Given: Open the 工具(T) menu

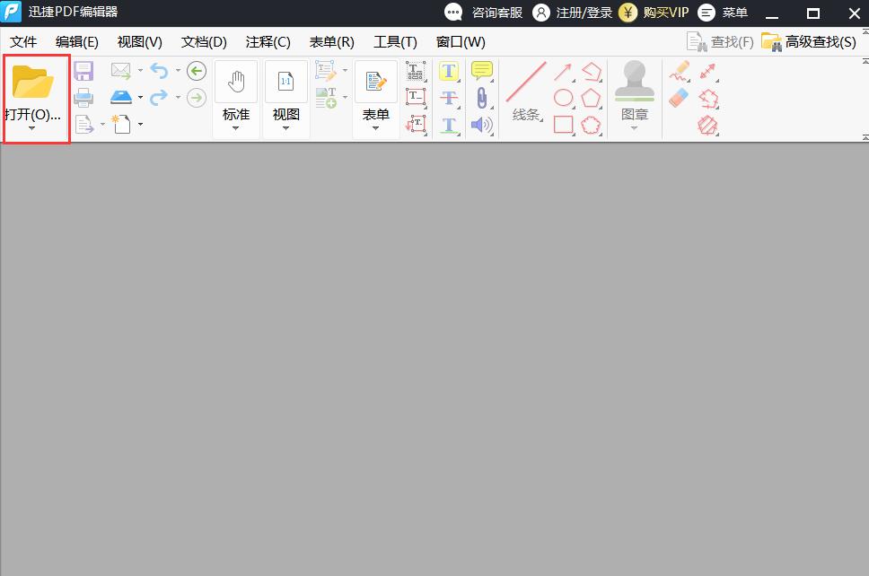Looking at the screenshot, I should [x=395, y=42].
